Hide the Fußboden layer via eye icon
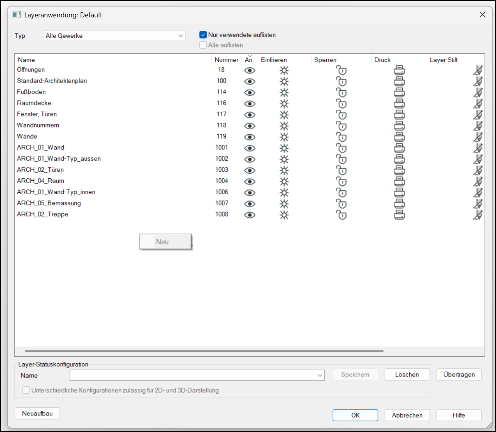The height and width of the screenshot is (432, 496). coord(250,93)
